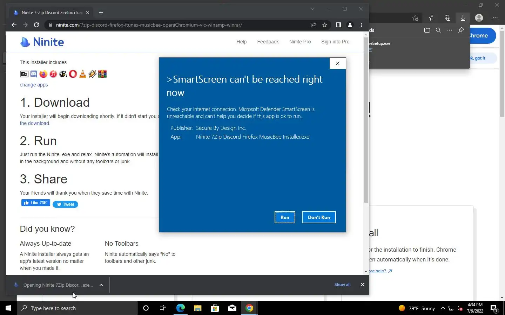
Task: Click the Chrome back arrow
Action: [x=14, y=25]
